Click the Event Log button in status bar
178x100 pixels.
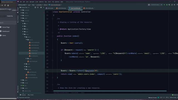175,95
